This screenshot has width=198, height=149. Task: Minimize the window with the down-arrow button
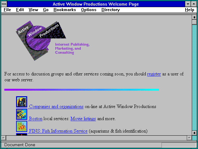188,4
